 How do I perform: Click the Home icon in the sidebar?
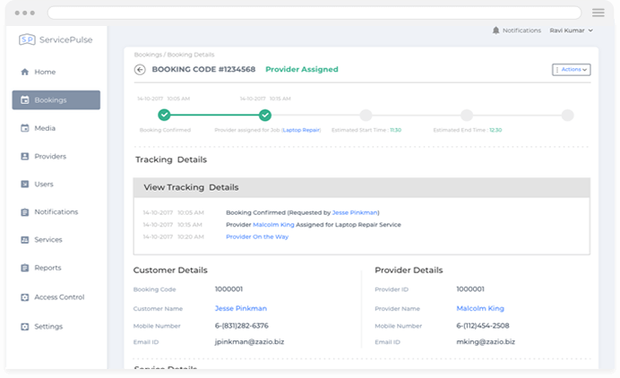(x=25, y=72)
